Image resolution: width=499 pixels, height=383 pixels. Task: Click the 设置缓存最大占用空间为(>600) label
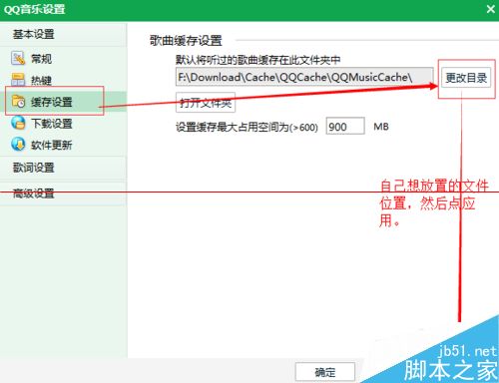click(247, 127)
